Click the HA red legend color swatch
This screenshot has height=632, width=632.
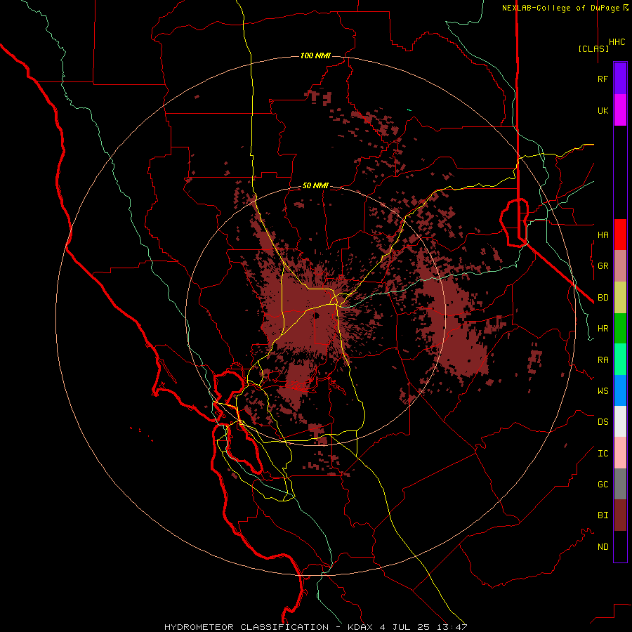click(x=620, y=235)
